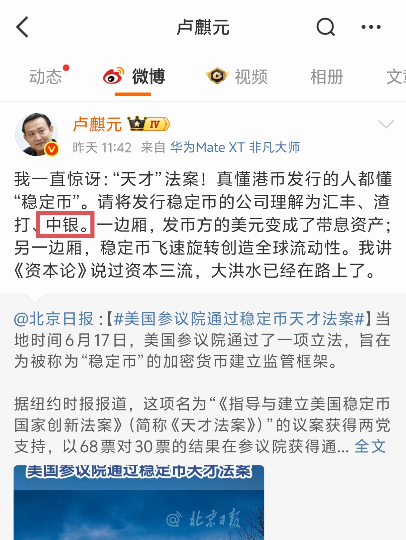This screenshot has height=540, width=406.
Task: Select the 微博 tab
Action: pyautogui.click(x=148, y=77)
